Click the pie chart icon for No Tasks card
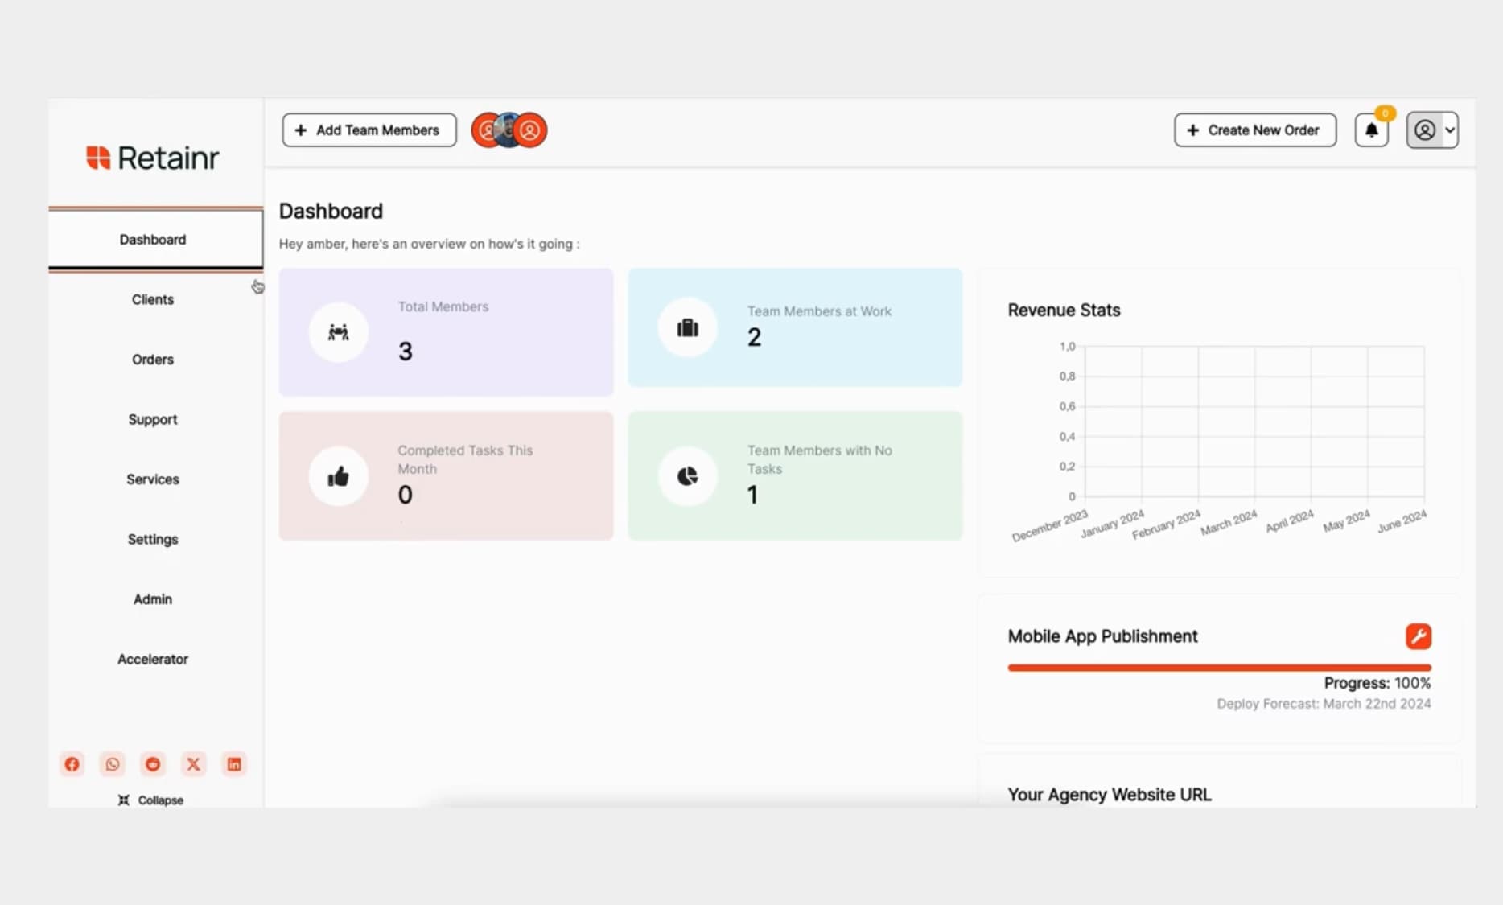Image resolution: width=1503 pixels, height=905 pixels. coord(688,476)
